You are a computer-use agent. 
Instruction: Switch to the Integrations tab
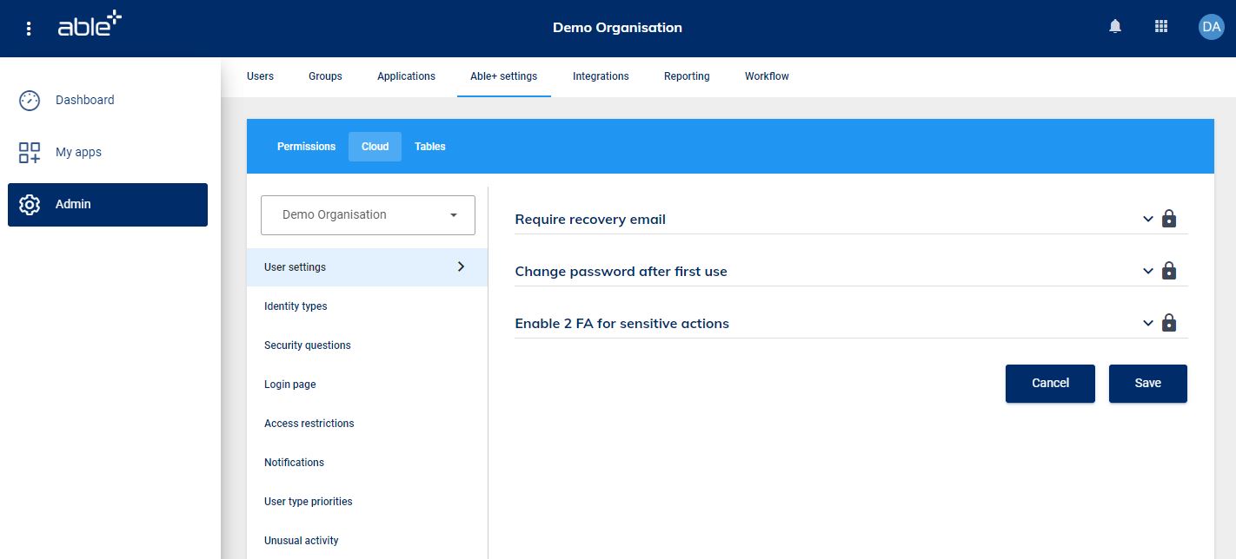point(600,76)
